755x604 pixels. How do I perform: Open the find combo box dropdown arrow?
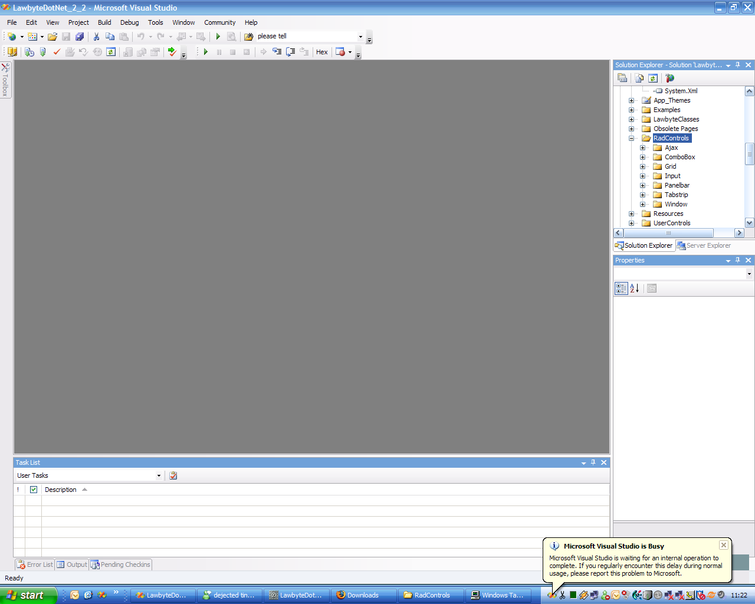coord(360,37)
